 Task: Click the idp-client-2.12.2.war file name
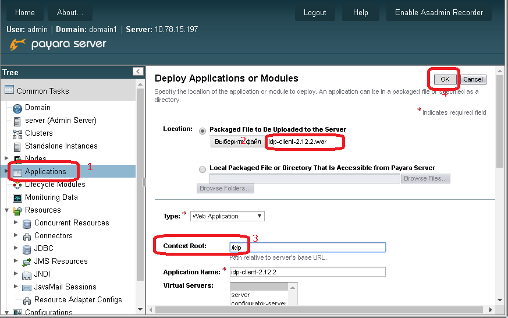tap(297, 142)
